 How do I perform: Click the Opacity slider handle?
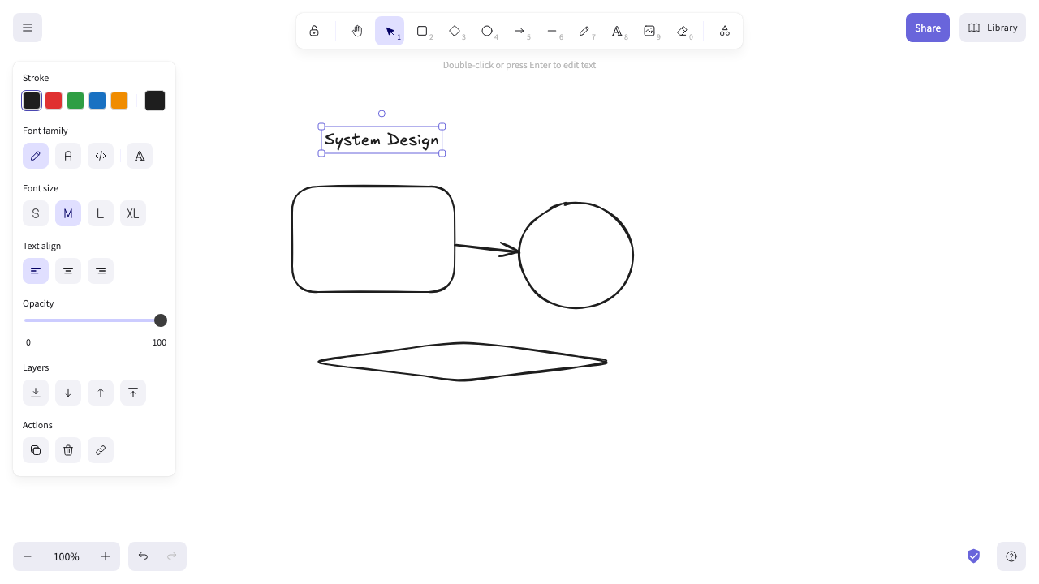point(161,320)
